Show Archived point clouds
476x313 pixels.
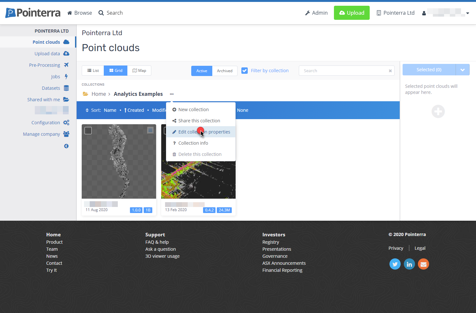(x=225, y=71)
